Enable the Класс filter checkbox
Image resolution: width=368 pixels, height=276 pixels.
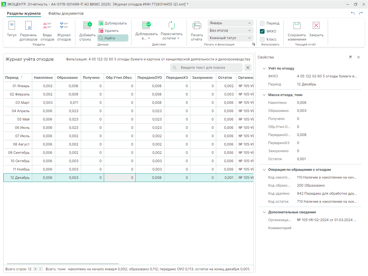point(262,39)
